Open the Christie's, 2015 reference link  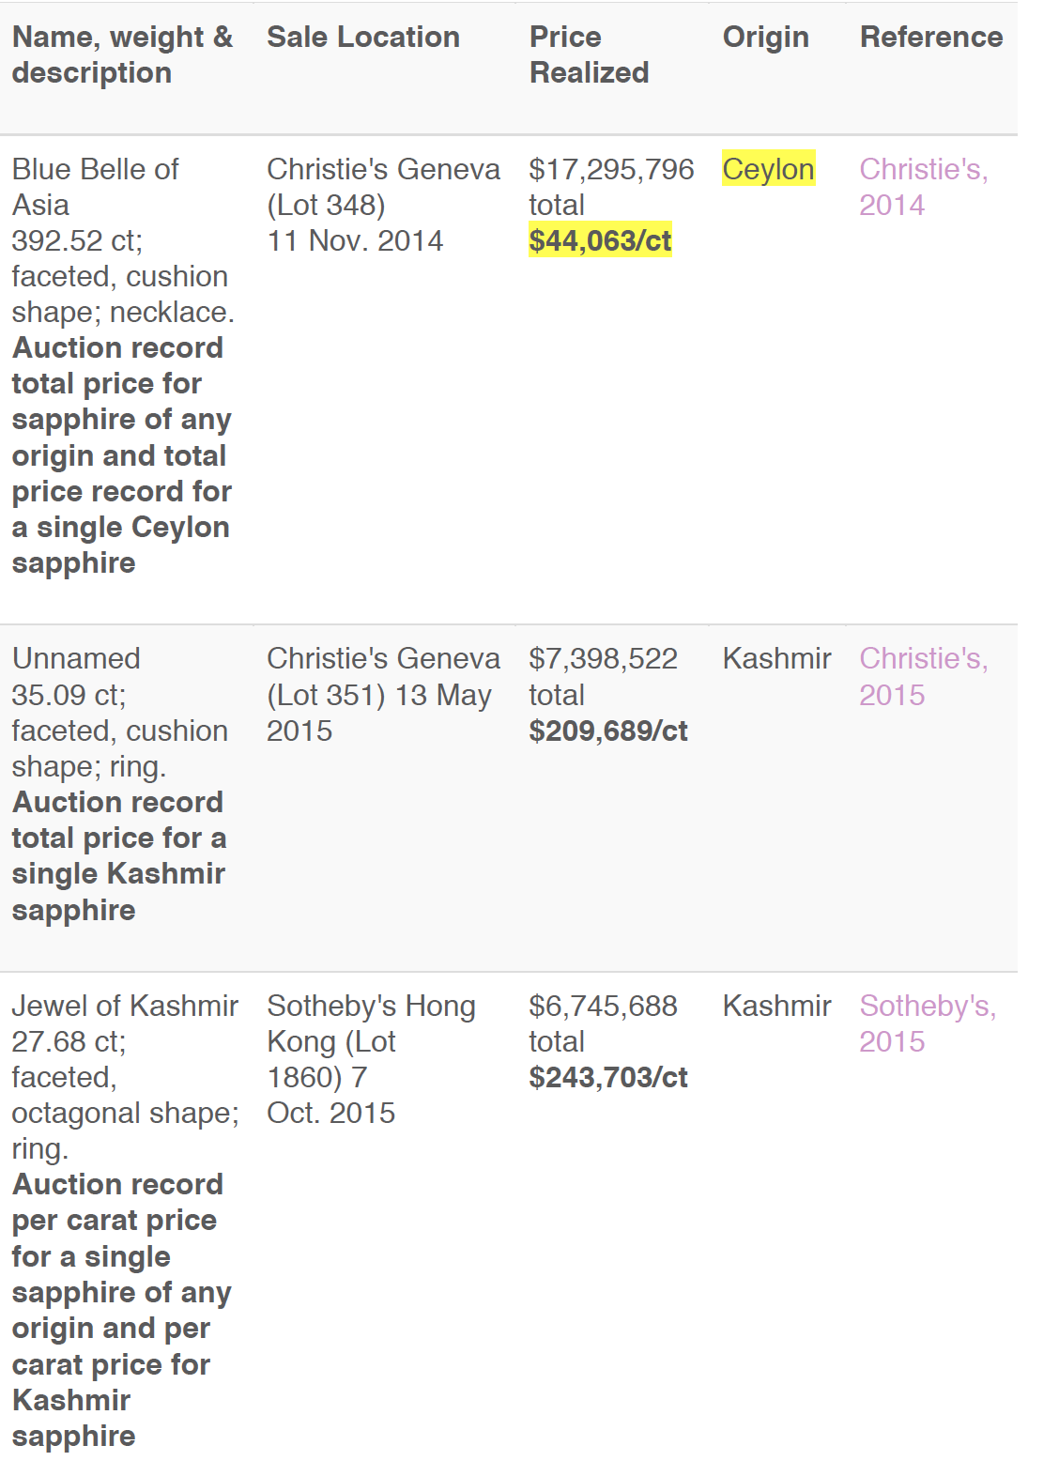(923, 676)
